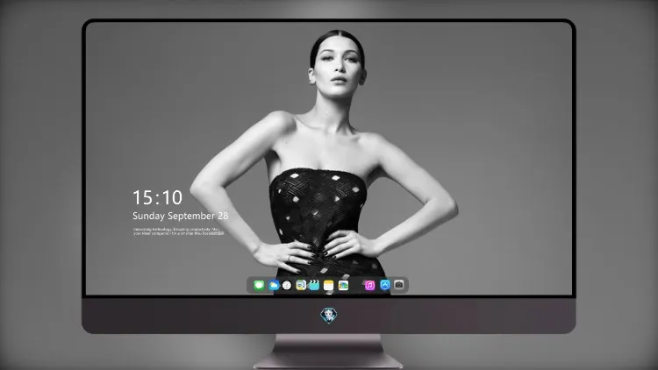The width and height of the screenshot is (658, 370).
Task: Launch the Weather app from the dock
Action: [274, 285]
